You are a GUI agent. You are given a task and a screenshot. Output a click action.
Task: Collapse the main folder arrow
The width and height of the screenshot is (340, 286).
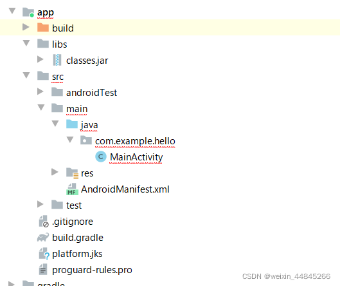41,107
